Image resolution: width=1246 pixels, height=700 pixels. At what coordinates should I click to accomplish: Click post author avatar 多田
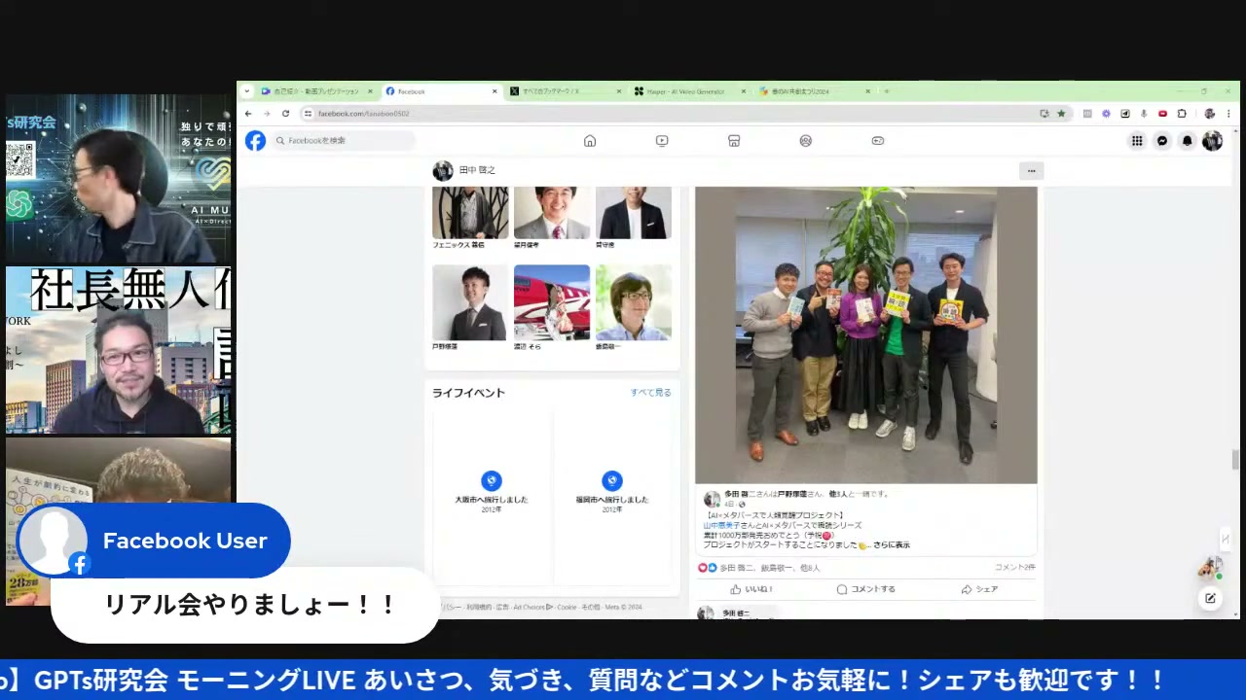712,499
